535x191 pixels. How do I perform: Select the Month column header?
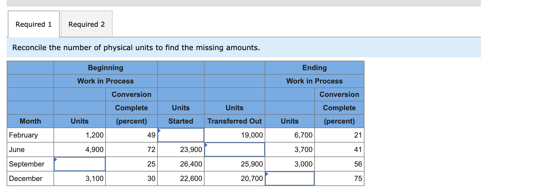coord(30,121)
